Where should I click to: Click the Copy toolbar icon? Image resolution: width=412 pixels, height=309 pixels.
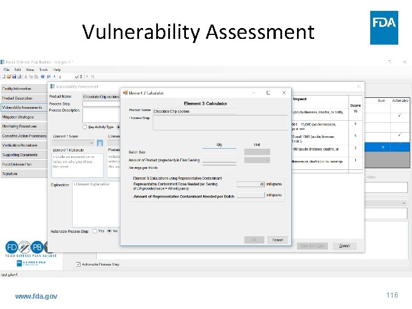(x=31, y=77)
